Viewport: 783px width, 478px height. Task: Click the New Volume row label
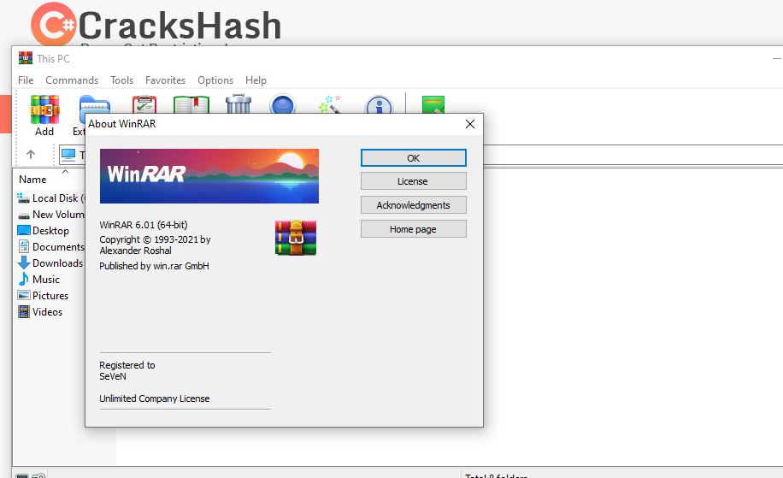58,215
